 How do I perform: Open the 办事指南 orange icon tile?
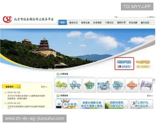click(x=132, y=85)
